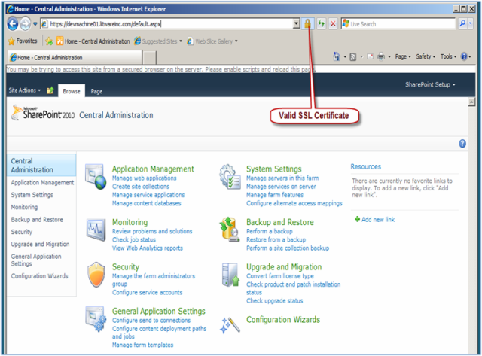Open Create site collections link
The height and width of the screenshot is (356, 482).
141,187
